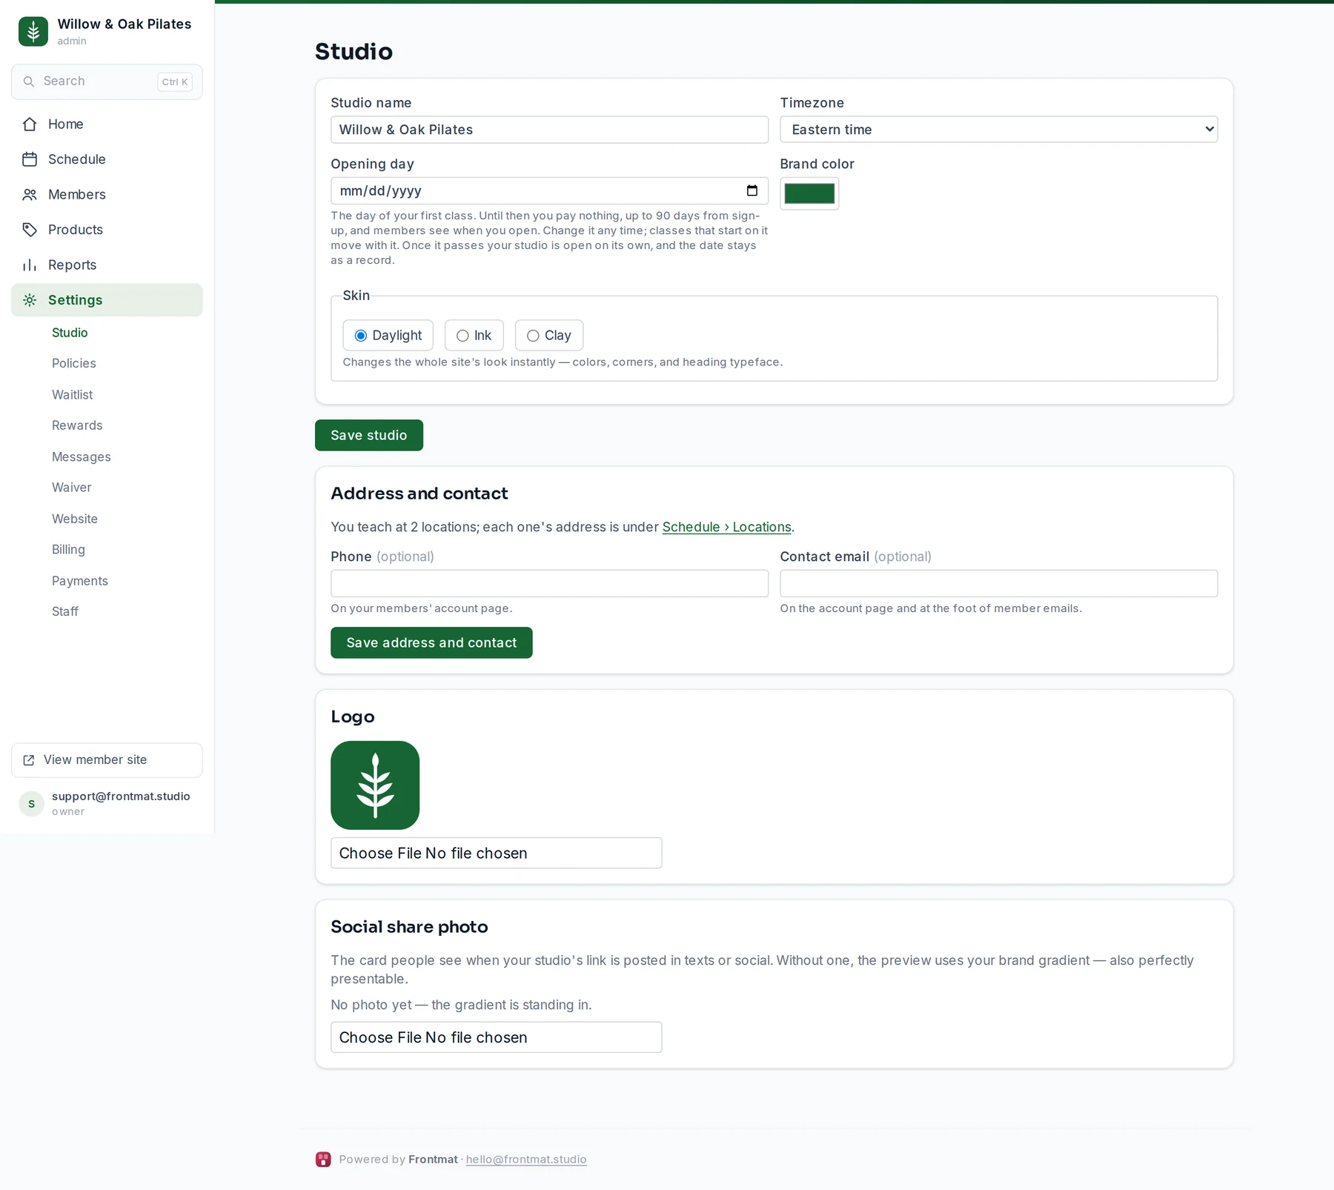Open the Timezone dropdown
This screenshot has height=1190, width=1334.
point(998,130)
